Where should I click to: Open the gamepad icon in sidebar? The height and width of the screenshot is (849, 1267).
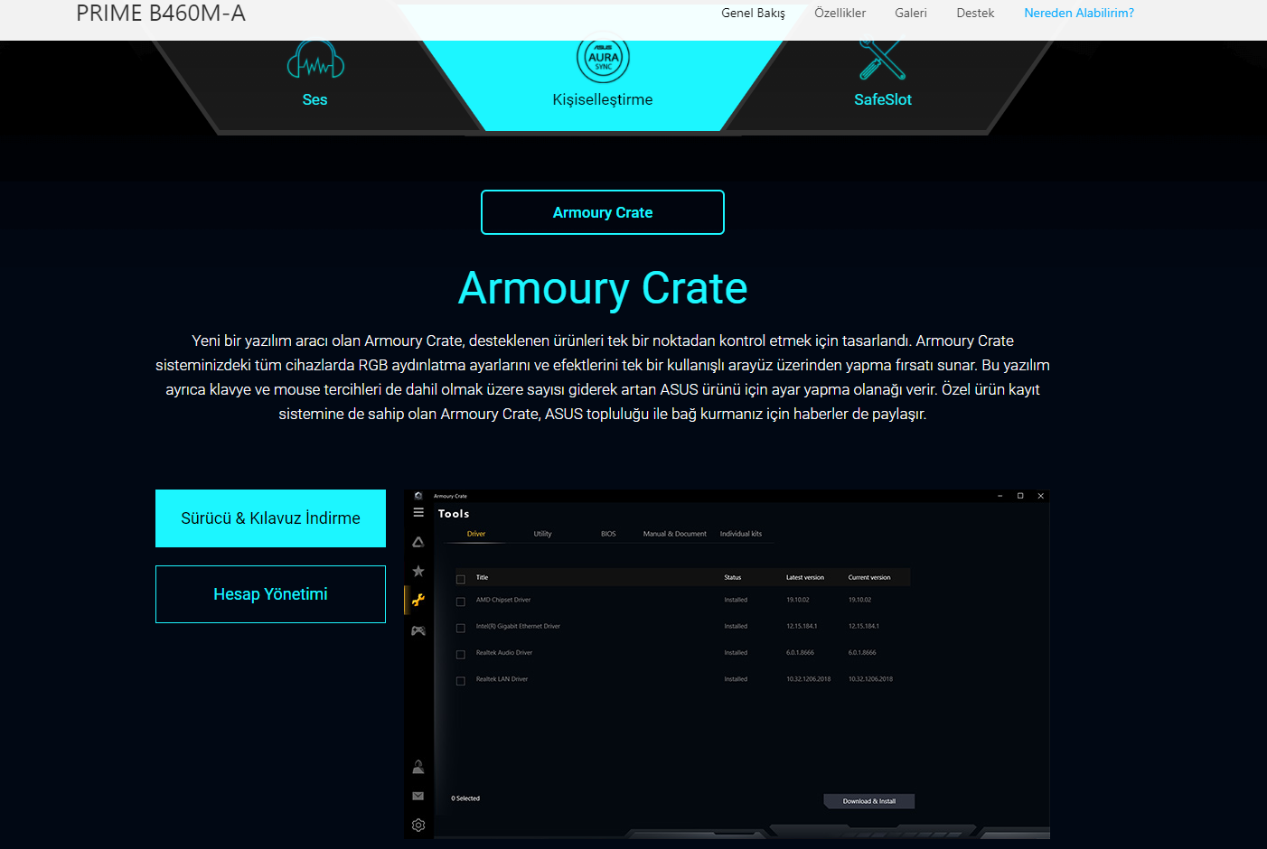(x=418, y=630)
